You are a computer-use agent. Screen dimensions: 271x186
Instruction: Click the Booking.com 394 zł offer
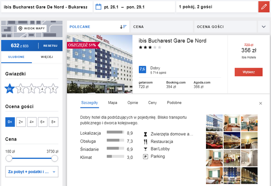(x=176, y=84)
